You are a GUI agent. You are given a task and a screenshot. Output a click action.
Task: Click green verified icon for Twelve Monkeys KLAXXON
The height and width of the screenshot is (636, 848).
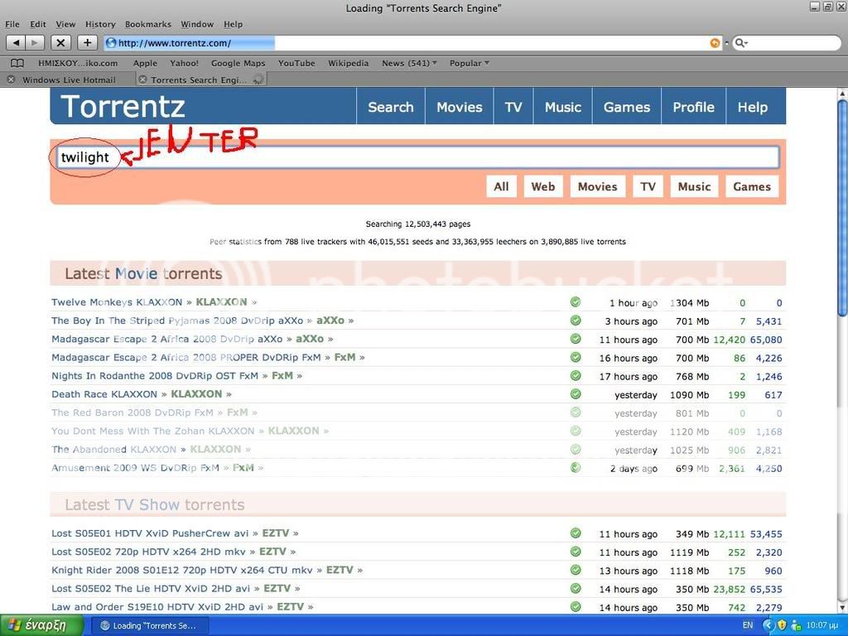(x=576, y=302)
